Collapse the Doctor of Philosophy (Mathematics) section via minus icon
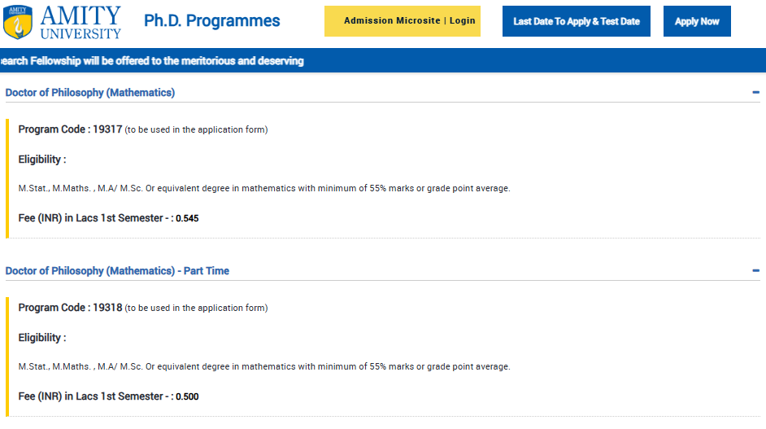766x429 pixels. coord(755,93)
